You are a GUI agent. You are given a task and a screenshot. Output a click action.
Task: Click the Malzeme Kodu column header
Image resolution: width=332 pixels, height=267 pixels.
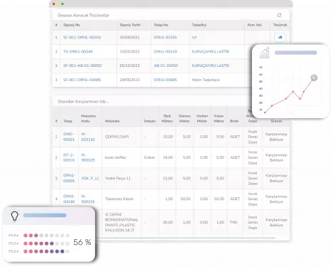(89, 118)
